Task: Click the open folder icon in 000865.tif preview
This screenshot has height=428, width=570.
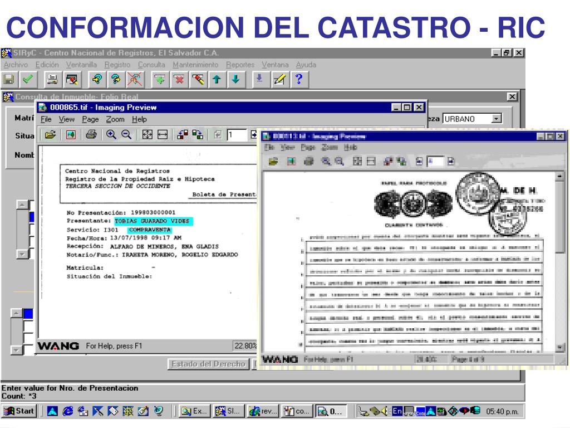Action: pyautogui.click(x=51, y=135)
